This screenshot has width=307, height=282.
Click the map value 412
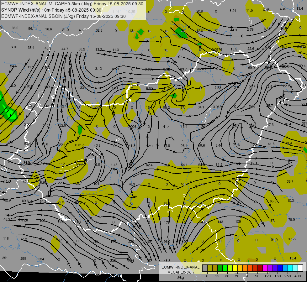pos(24,239)
